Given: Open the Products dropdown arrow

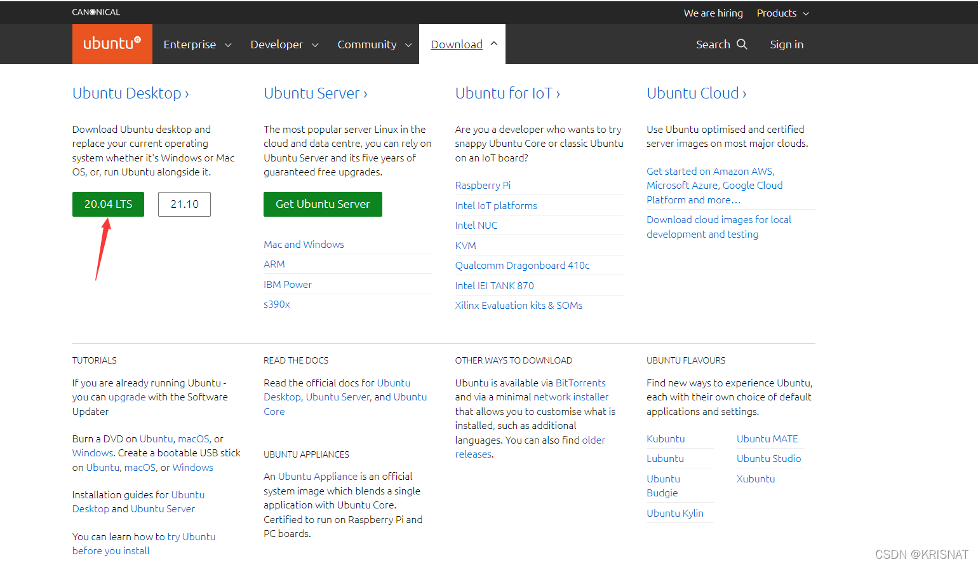Looking at the screenshot, I should pos(806,13).
